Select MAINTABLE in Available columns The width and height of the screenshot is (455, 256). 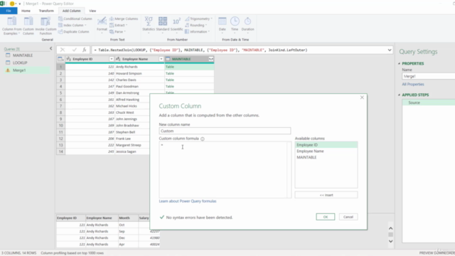[x=326, y=157]
